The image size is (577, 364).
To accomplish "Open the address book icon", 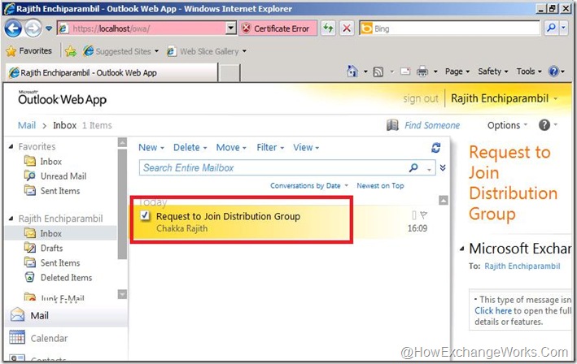I will [392, 125].
